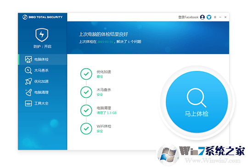Click the user account avatar icon

click(202, 17)
